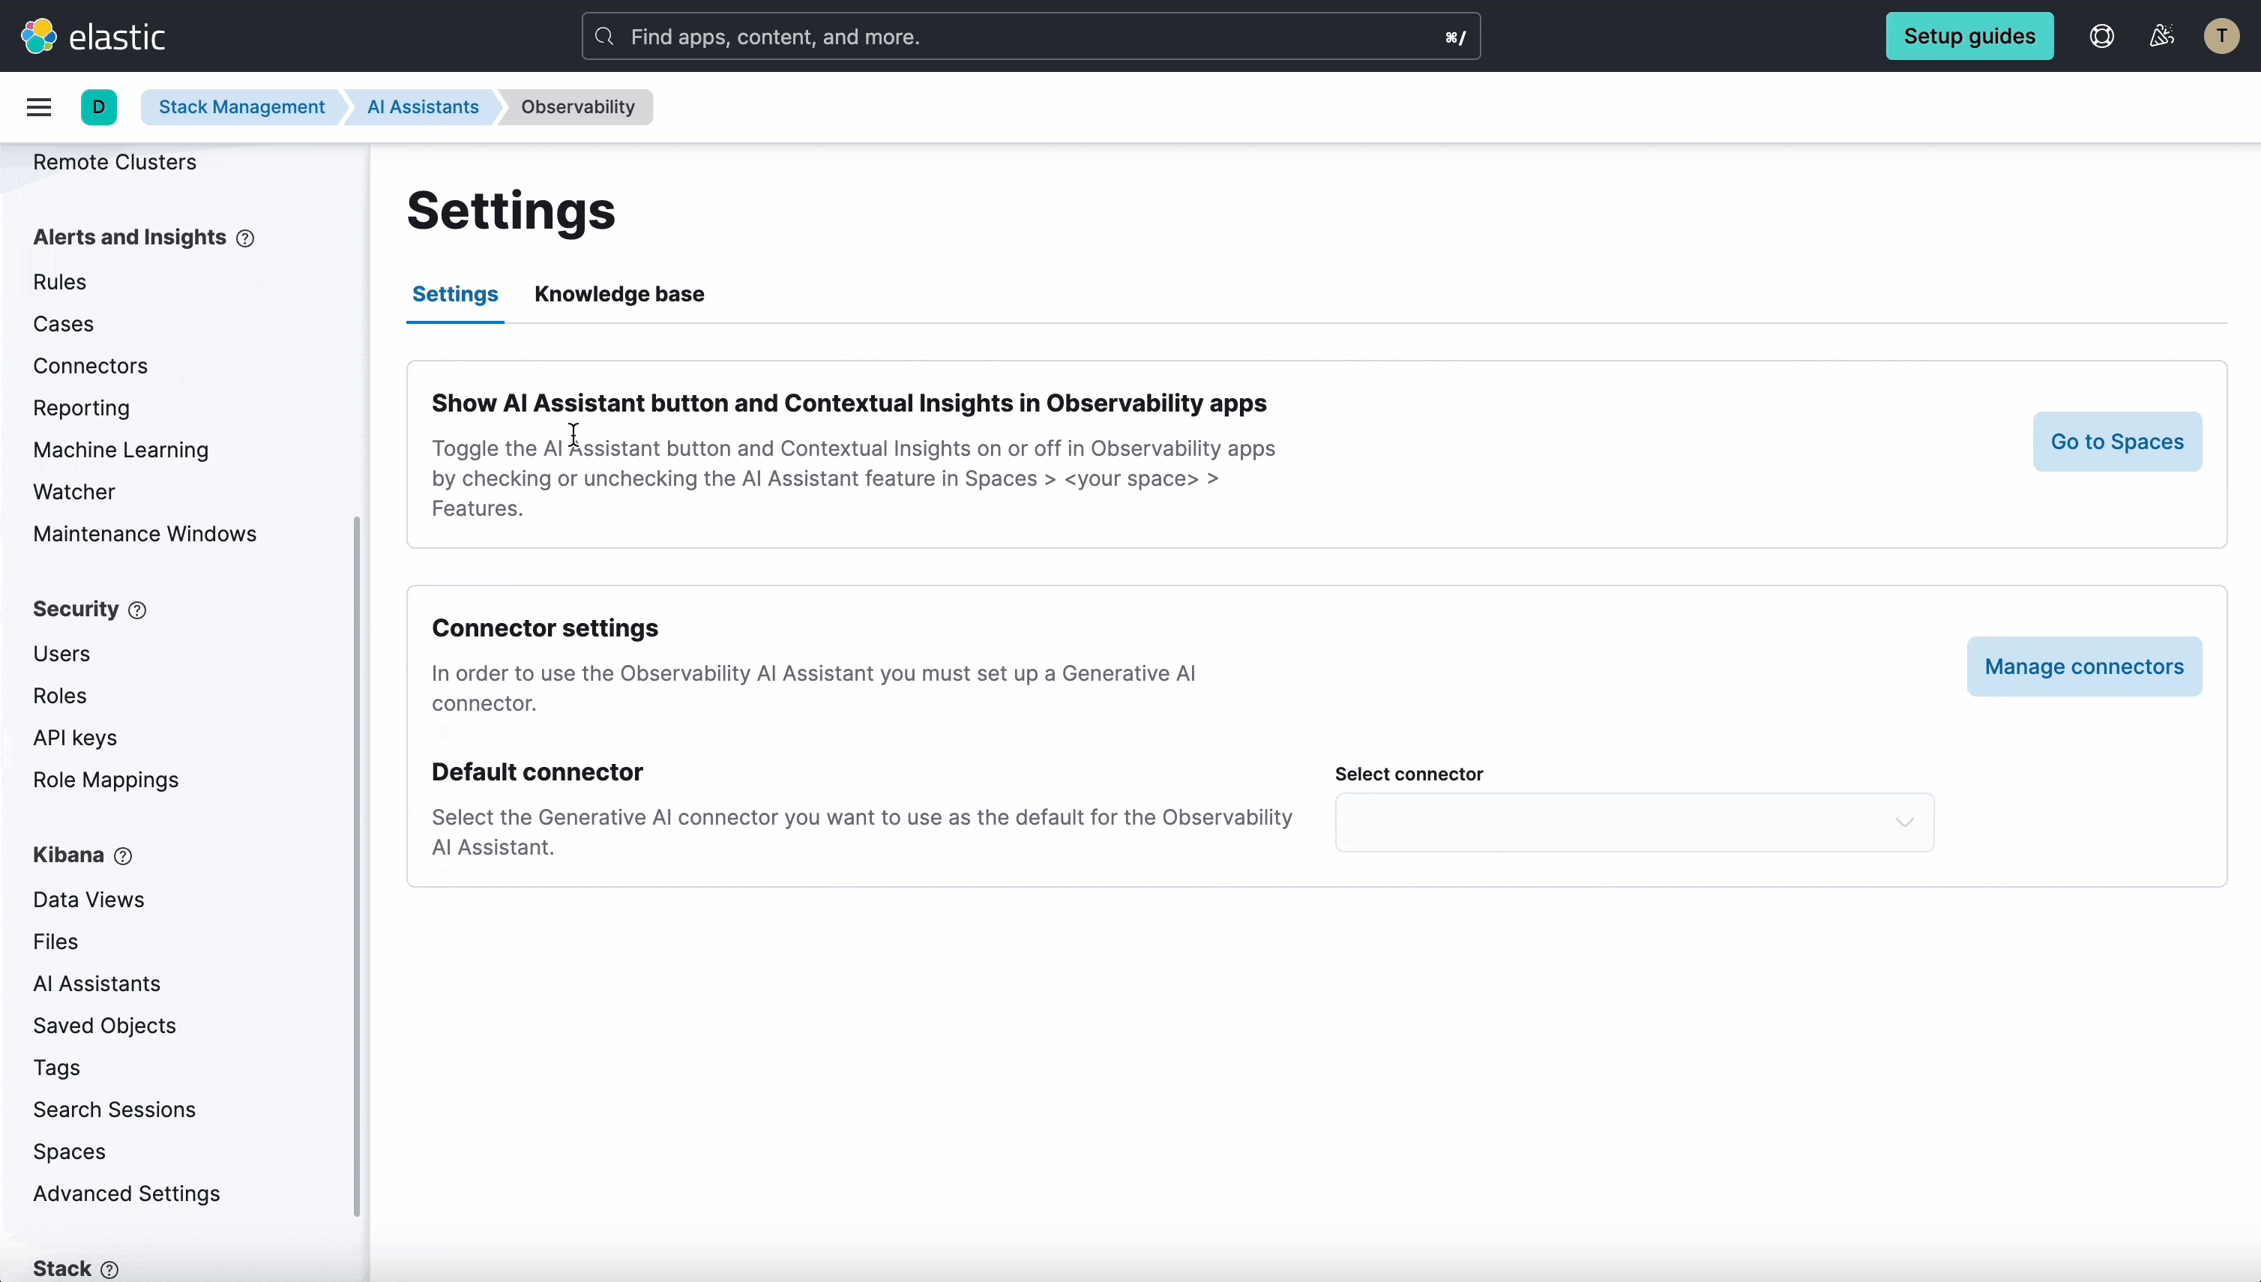
Task: Select Rules under Alerts and Insights
Action: pos(59,281)
